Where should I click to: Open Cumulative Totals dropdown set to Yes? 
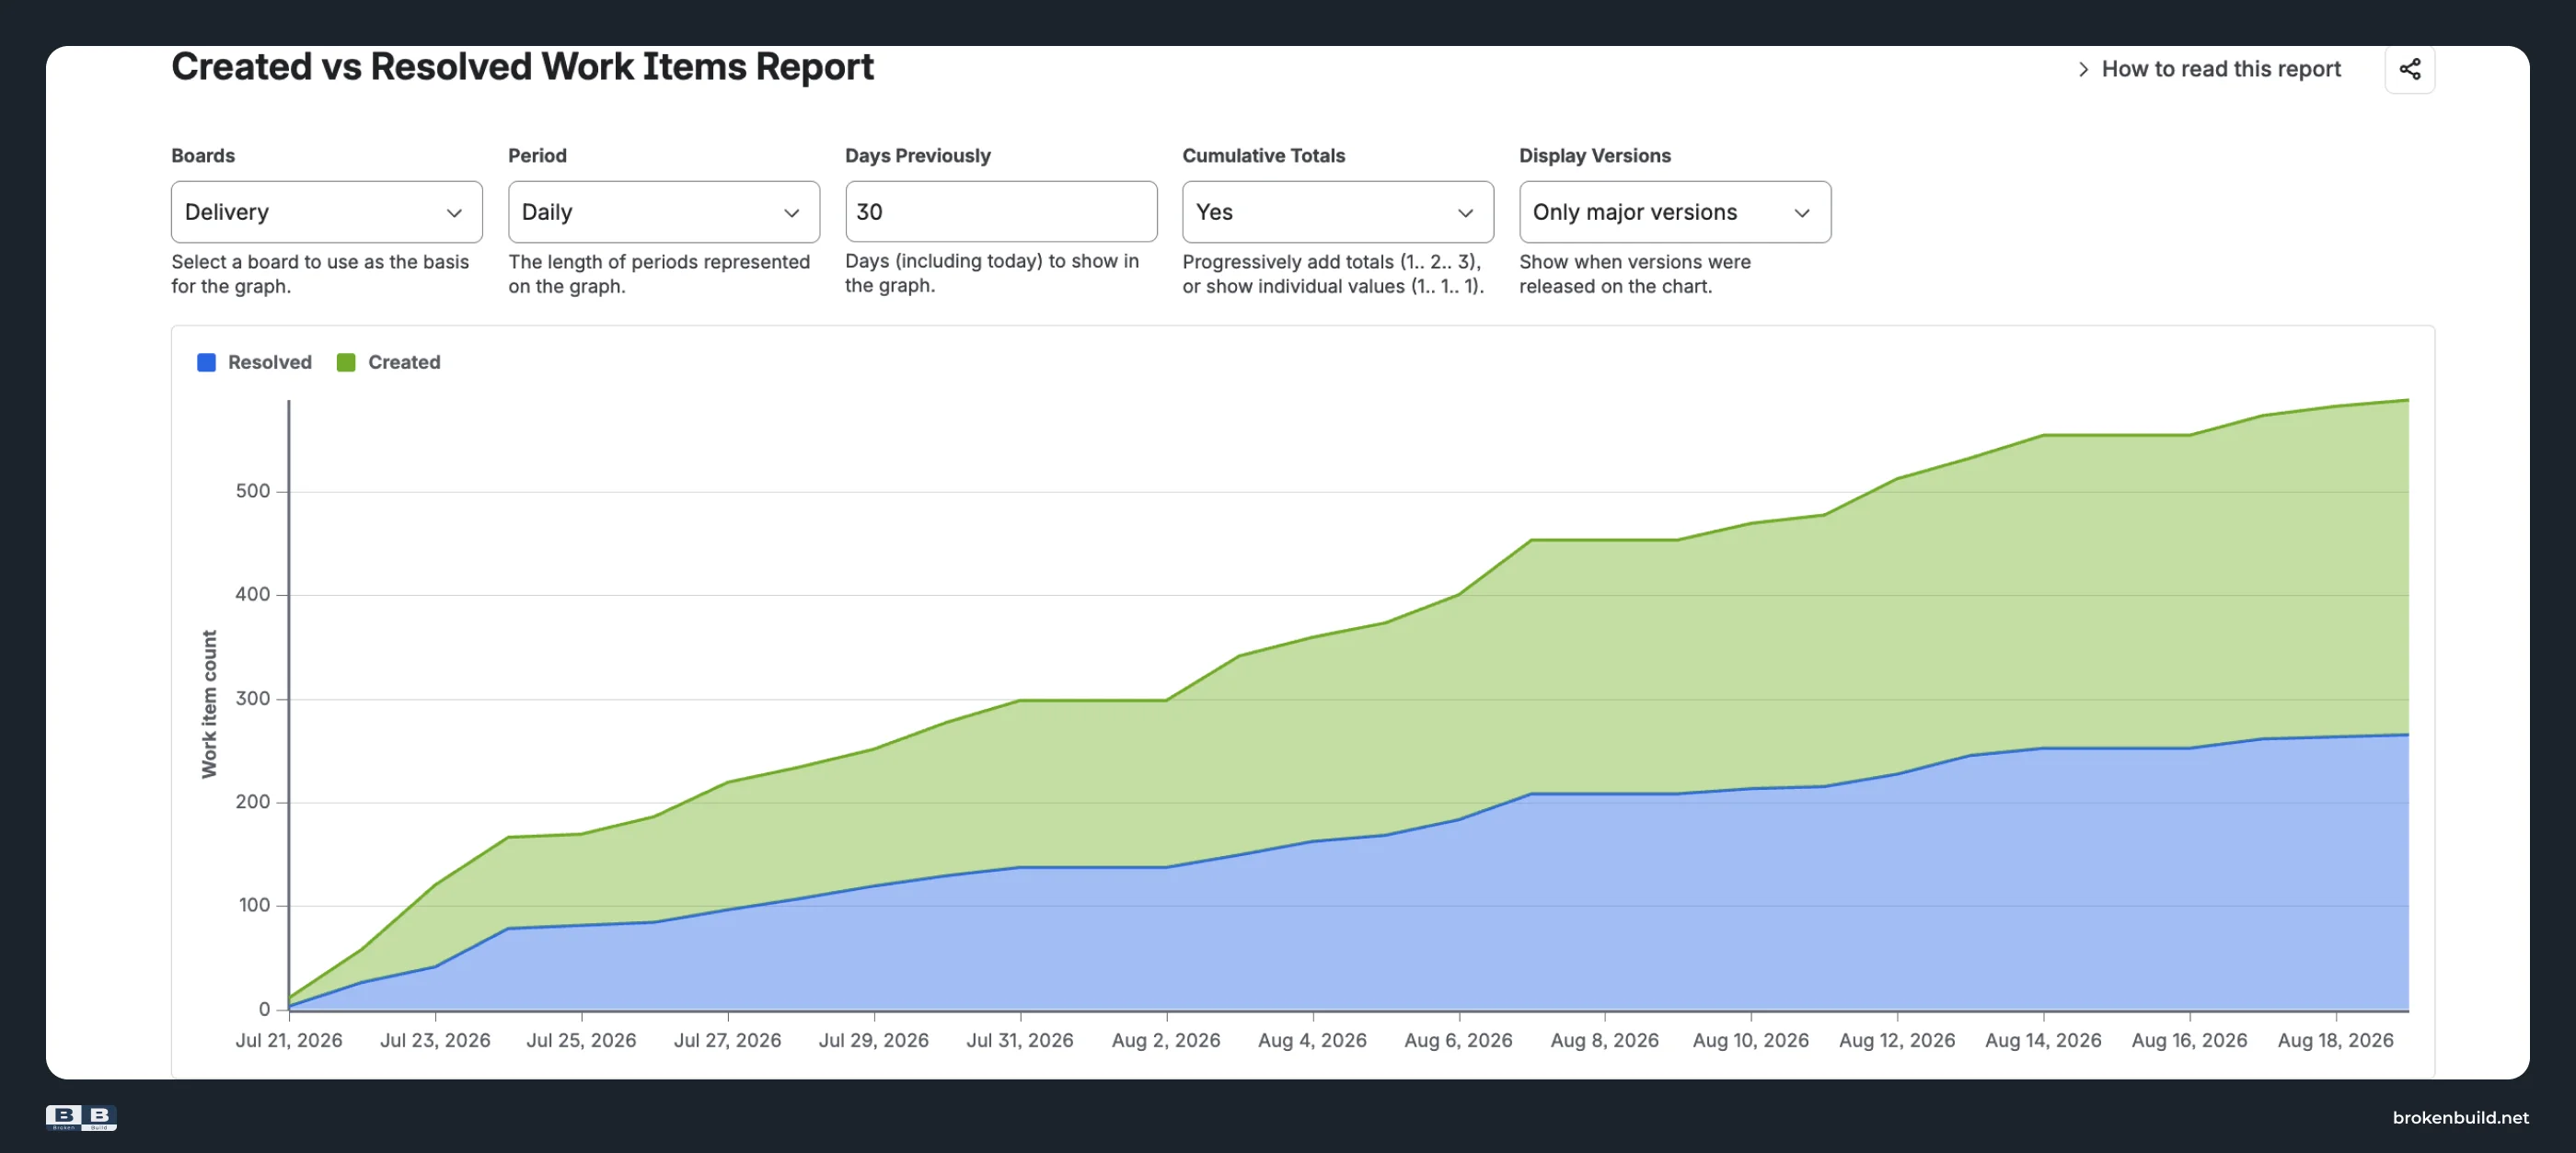1337,211
